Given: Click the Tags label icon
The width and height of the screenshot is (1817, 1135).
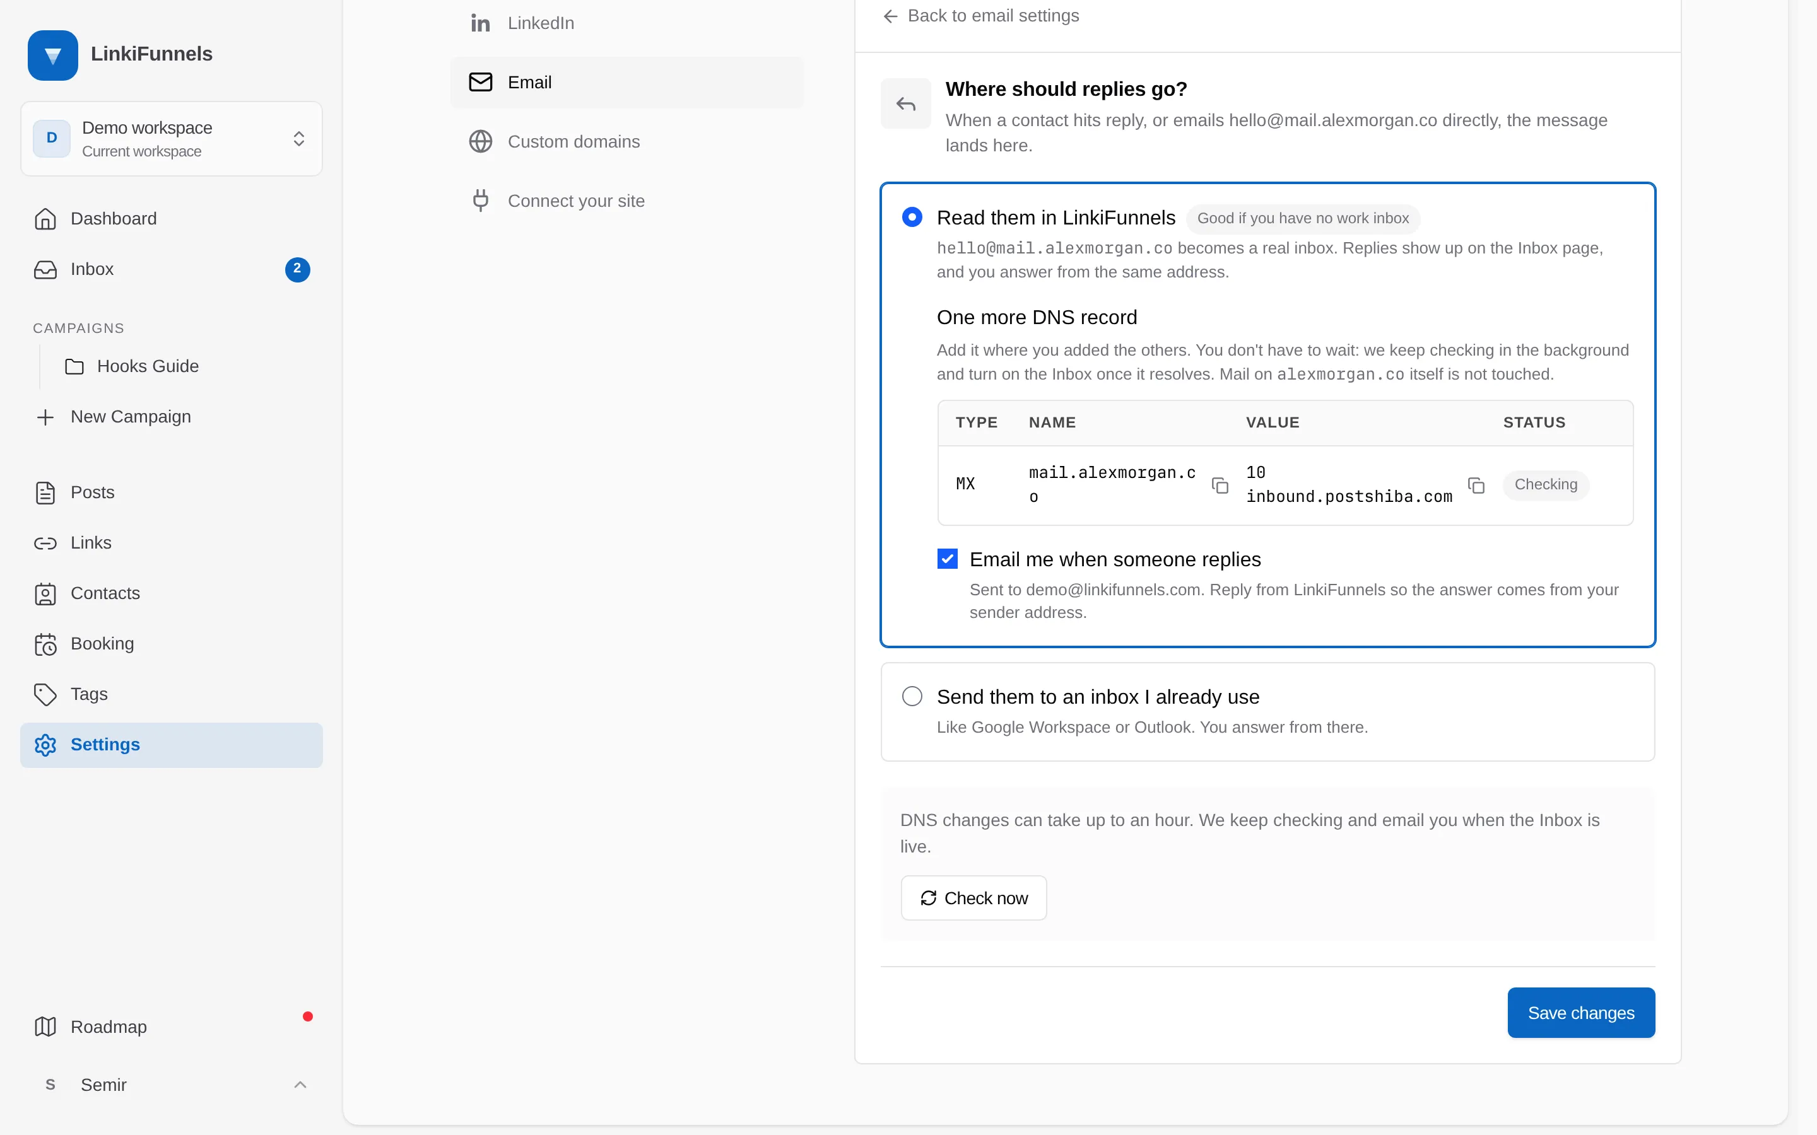Looking at the screenshot, I should (45, 694).
